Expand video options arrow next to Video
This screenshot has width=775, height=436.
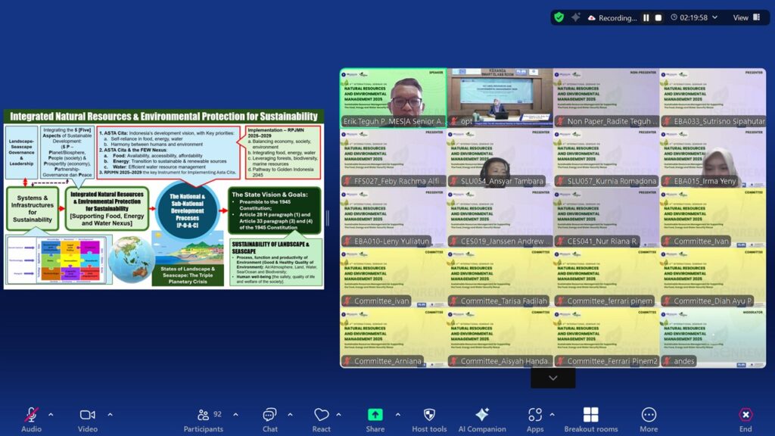click(110, 415)
